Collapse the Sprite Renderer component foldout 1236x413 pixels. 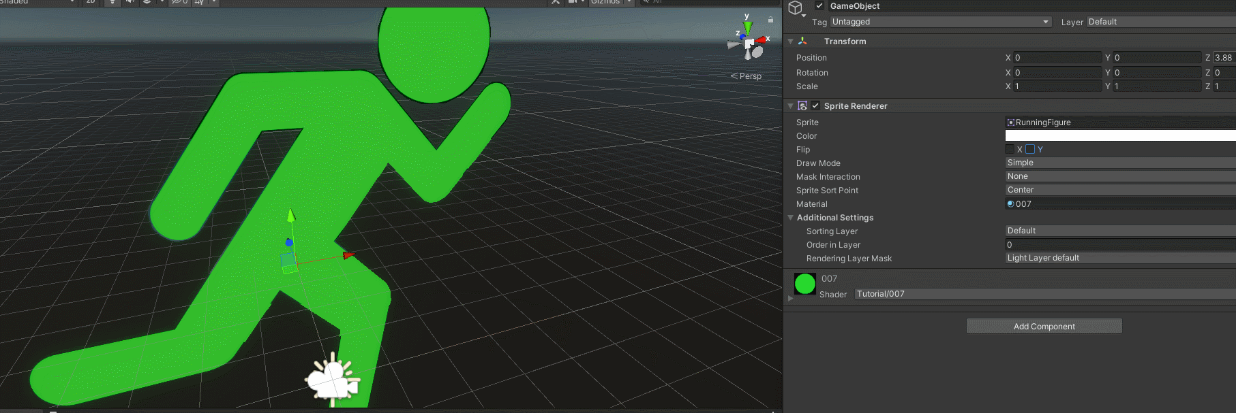[790, 106]
